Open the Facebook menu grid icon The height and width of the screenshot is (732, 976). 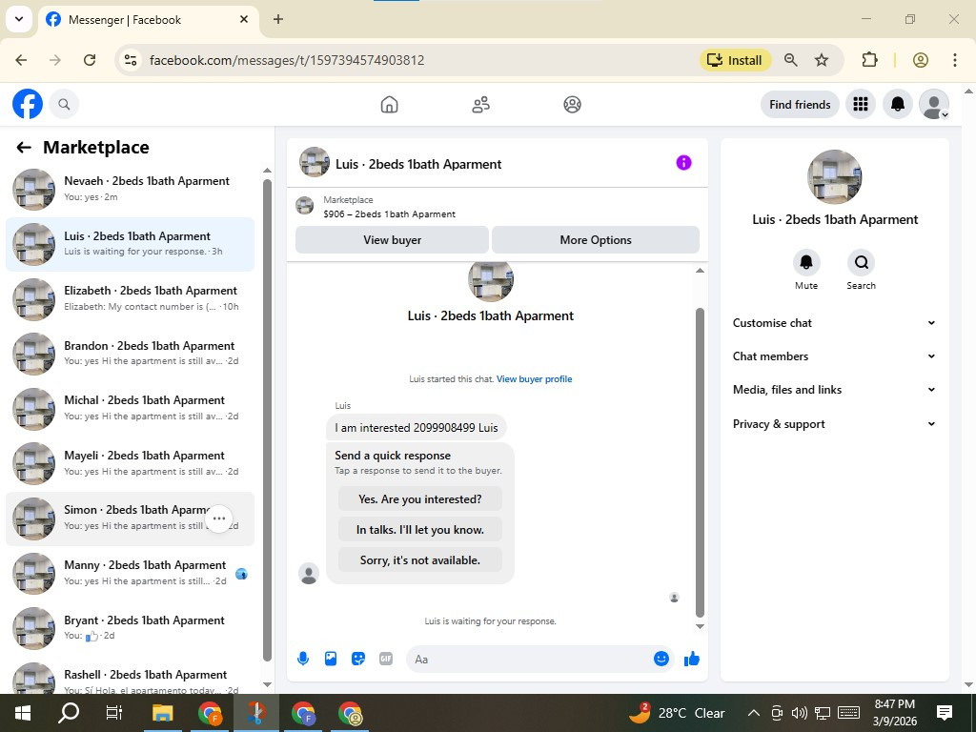[x=861, y=104]
